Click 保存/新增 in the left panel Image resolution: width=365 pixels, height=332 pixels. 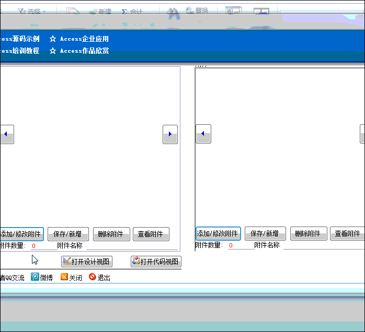point(68,234)
